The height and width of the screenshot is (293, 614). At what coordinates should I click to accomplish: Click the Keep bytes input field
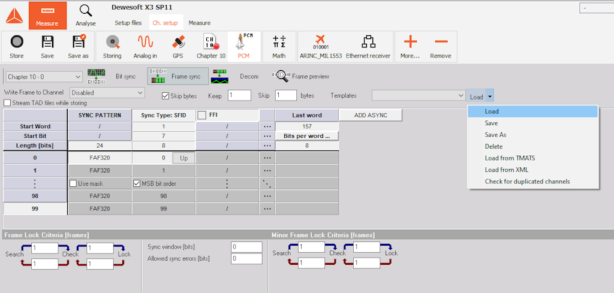click(239, 95)
